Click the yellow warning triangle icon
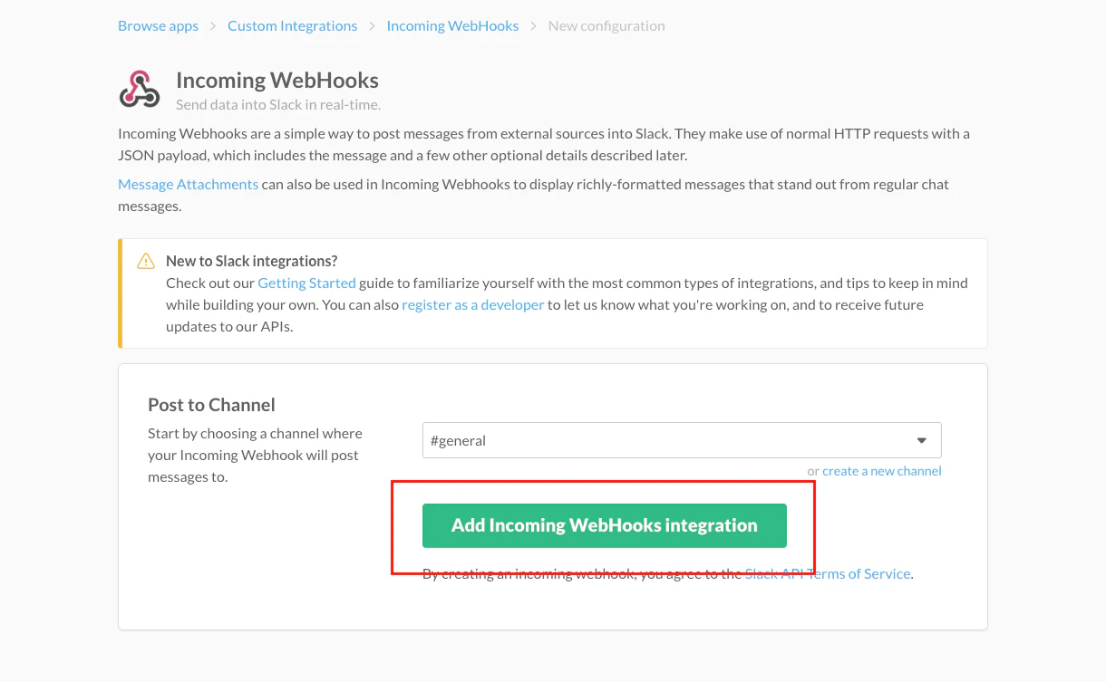Image resolution: width=1106 pixels, height=682 pixels. click(x=146, y=262)
